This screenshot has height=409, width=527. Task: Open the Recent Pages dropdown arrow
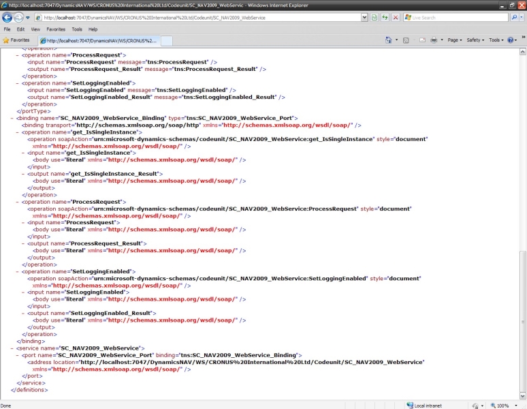[x=27, y=18]
